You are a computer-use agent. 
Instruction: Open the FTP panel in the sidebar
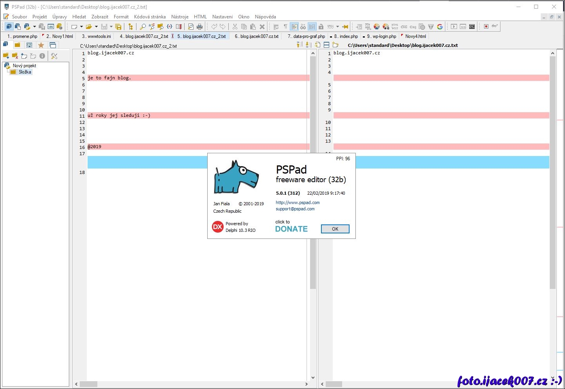pos(29,45)
